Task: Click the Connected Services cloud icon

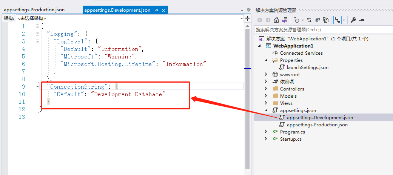Action: point(275,53)
